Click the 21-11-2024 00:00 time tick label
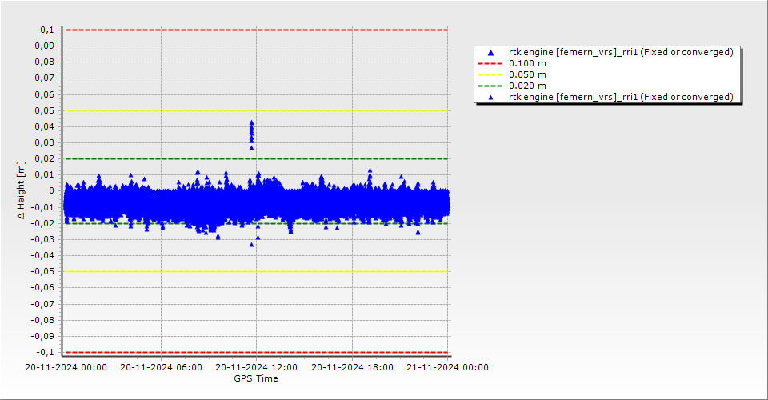Viewport: 768px width, 400px height. point(448,368)
